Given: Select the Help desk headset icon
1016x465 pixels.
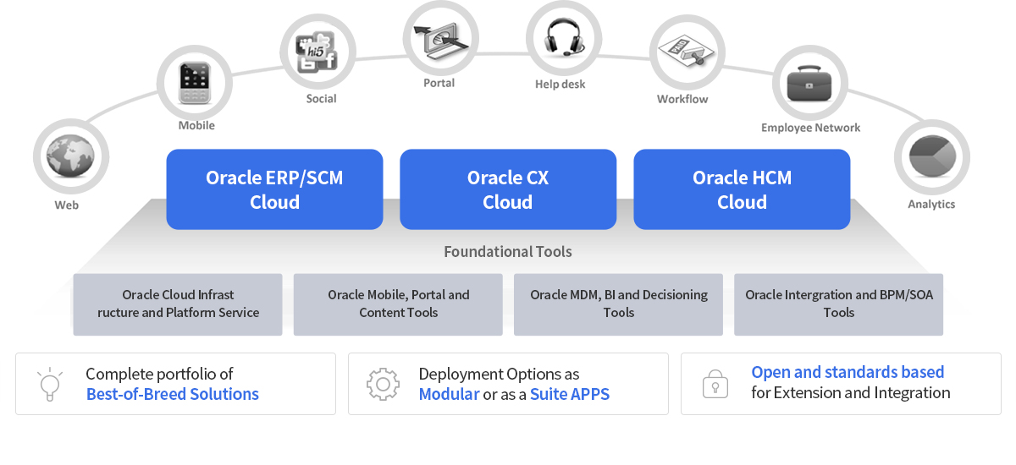Looking at the screenshot, I should pyautogui.click(x=564, y=38).
